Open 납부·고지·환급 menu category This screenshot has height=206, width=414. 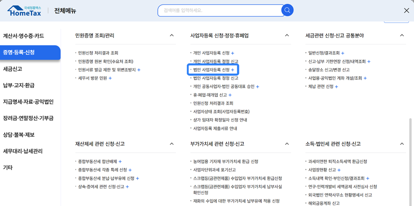pyautogui.click(x=19, y=85)
